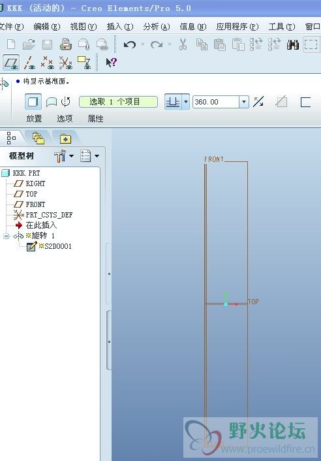Open the angle option type dropdown
This screenshot has height=461, width=321.
(x=185, y=102)
